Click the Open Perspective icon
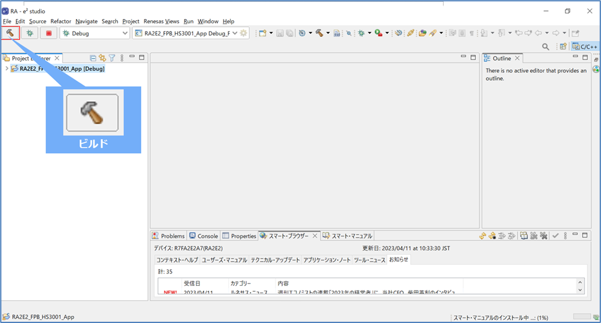This screenshot has width=601, height=323. pyautogui.click(x=563, y=47)
